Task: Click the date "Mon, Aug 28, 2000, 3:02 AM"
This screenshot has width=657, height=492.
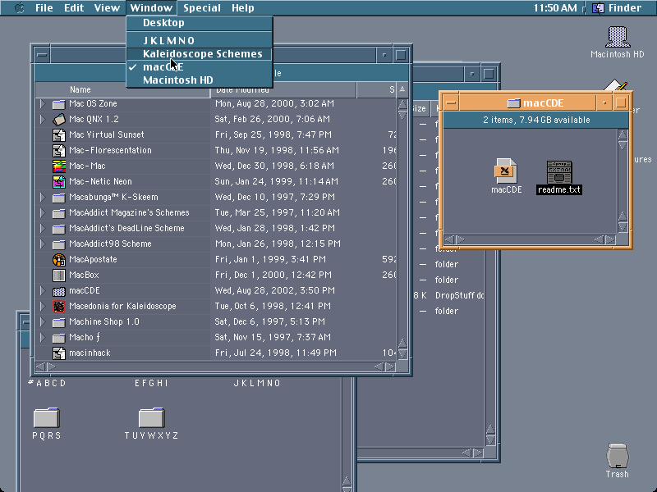Action: coord(274,104)
